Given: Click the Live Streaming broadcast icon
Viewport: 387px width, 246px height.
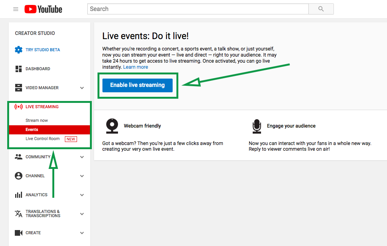Looking at the screenshot, I should [x=19, y=107].
